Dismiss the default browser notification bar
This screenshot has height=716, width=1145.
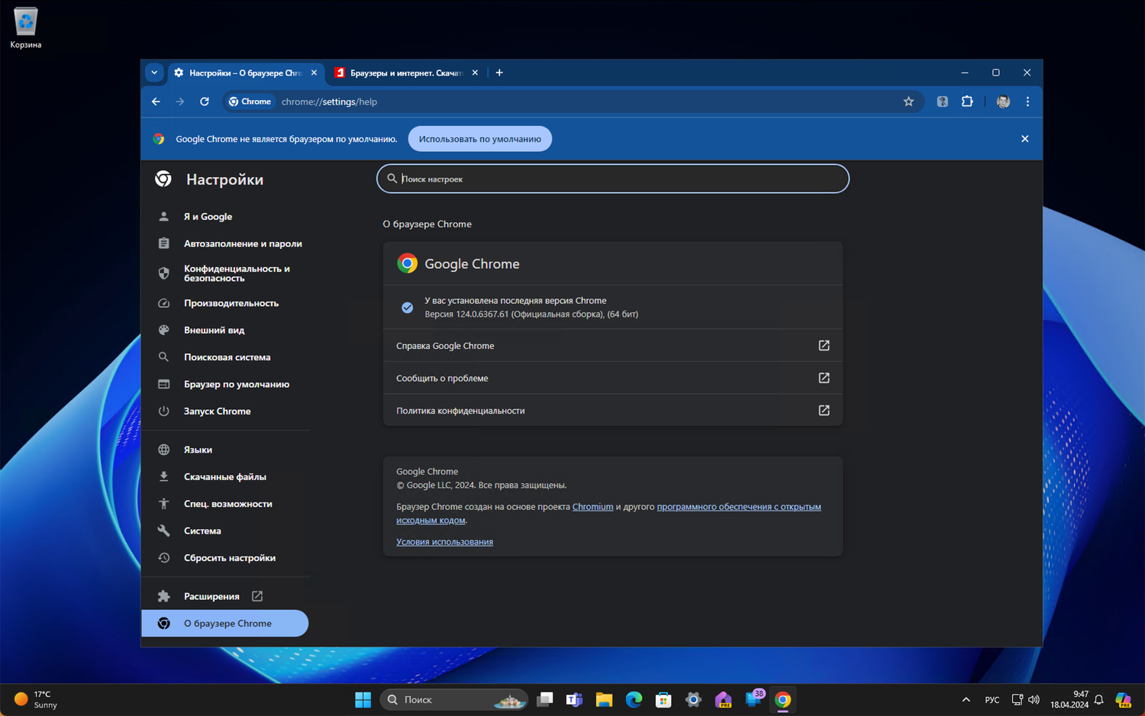point(1024,139)
